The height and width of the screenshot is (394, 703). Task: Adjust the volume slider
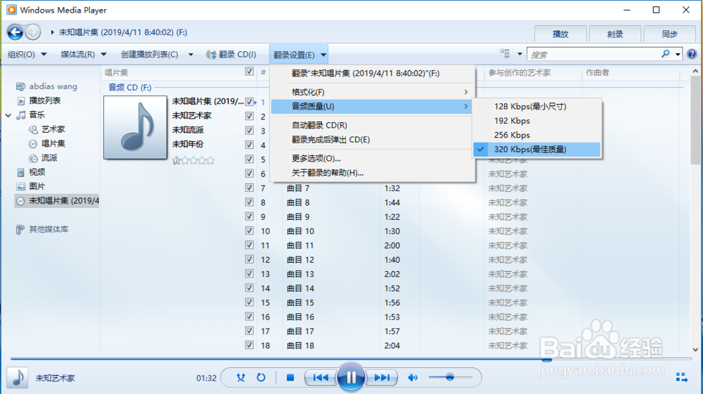point(450,377)
